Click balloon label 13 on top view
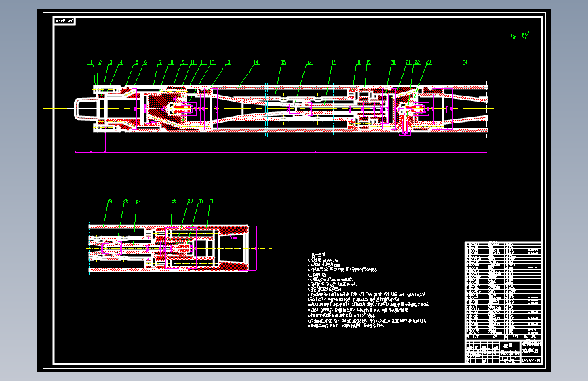Screen dimensions: 588x381 pos(228,62)
